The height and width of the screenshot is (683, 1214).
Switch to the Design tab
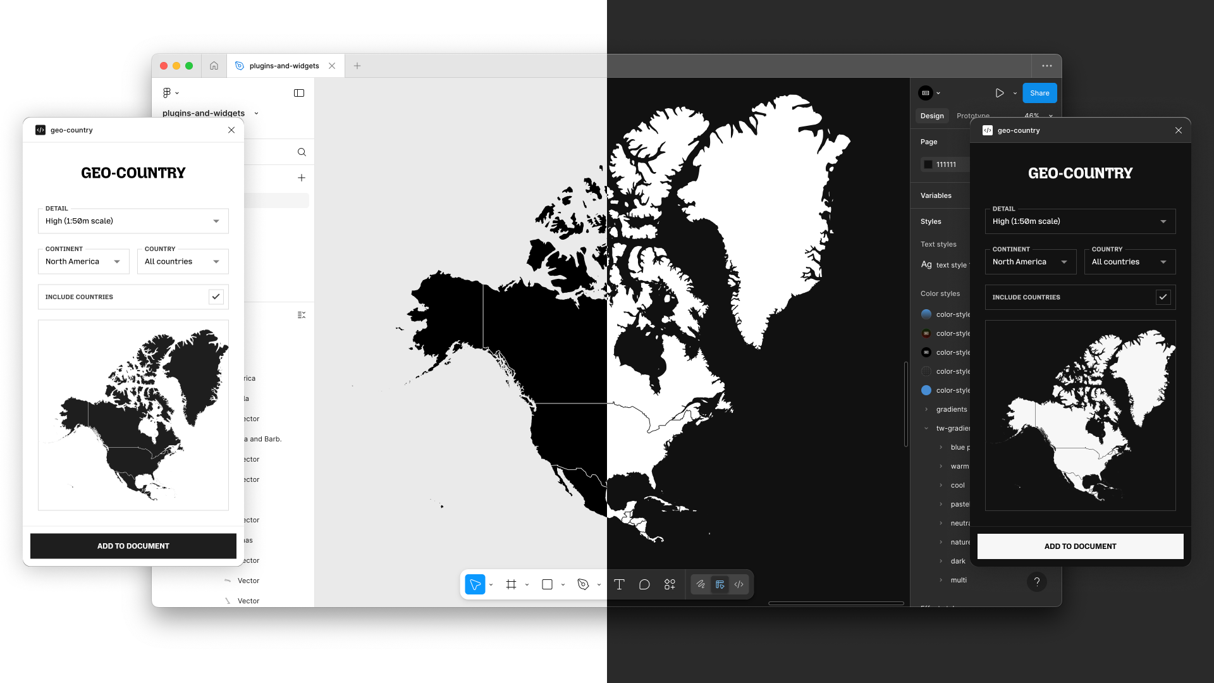click(932, 116)
